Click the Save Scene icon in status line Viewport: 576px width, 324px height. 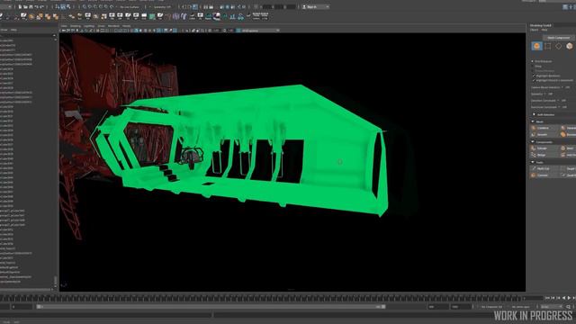pyautogui.click(x=31, y=6)
